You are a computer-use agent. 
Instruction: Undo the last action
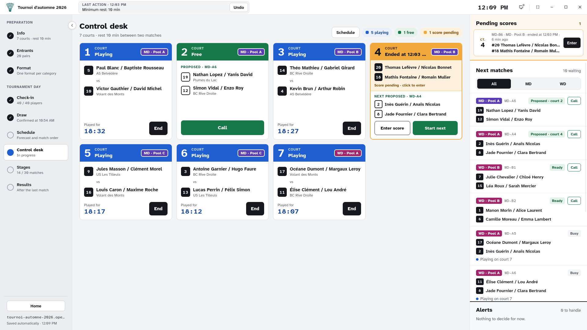tap(239, 7)
